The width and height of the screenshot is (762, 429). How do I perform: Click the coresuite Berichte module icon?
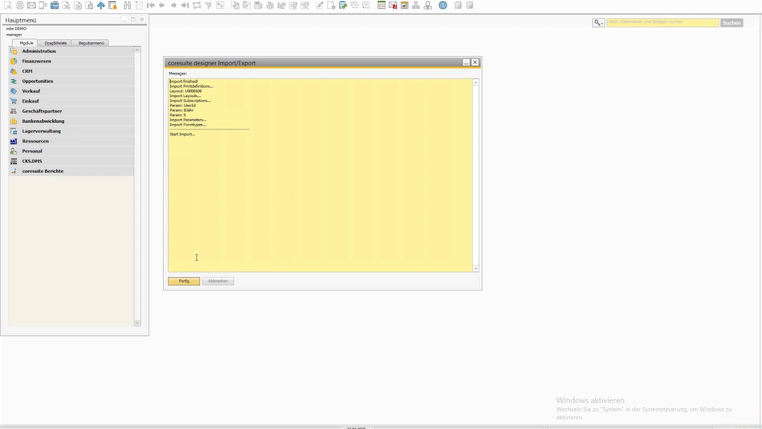[x=14, y=171]
